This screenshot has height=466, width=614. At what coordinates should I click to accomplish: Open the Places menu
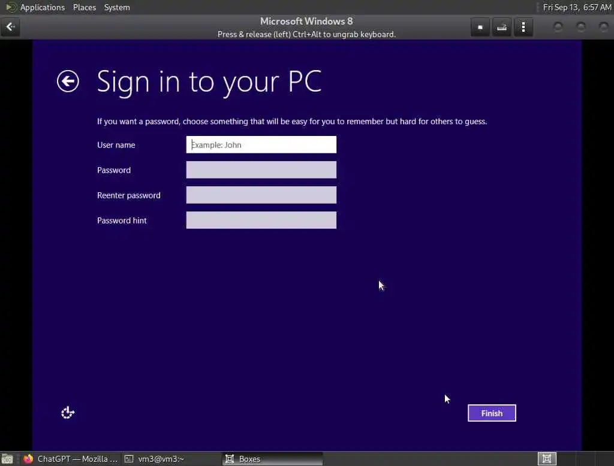(85, 7)
